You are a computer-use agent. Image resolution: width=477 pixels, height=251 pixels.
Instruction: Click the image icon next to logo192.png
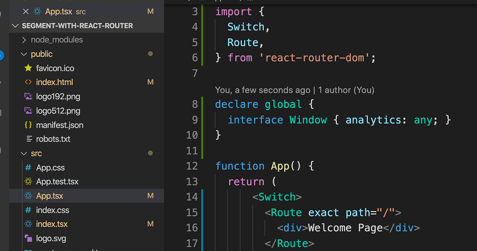(x=28, y=96)
